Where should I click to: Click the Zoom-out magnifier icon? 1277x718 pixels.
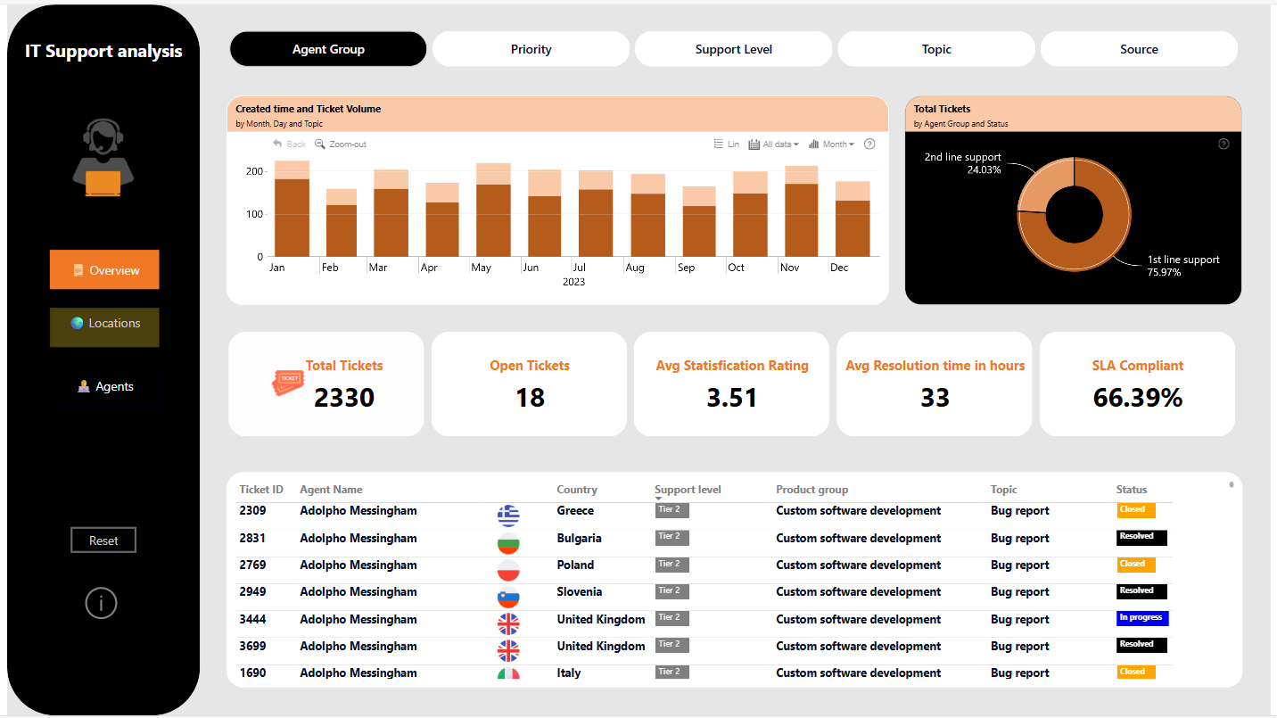pyautogui.click(x=320, y=144)
